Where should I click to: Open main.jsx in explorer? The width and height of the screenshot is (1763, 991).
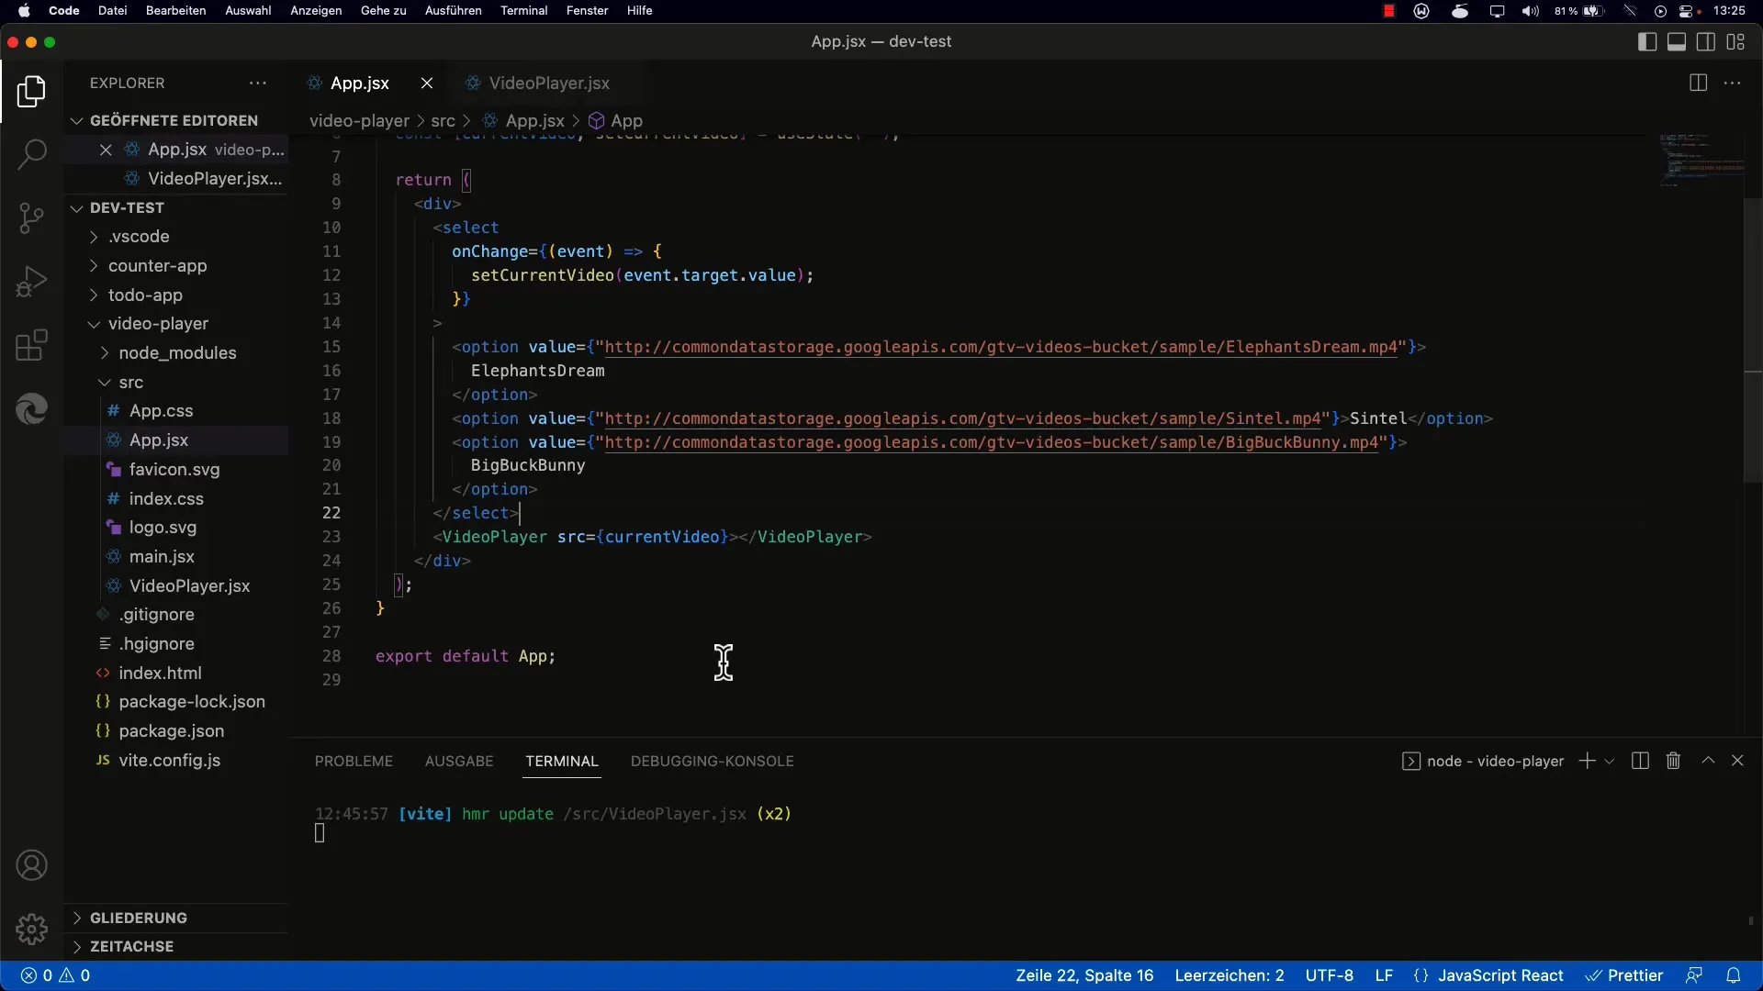click(174, 557)
